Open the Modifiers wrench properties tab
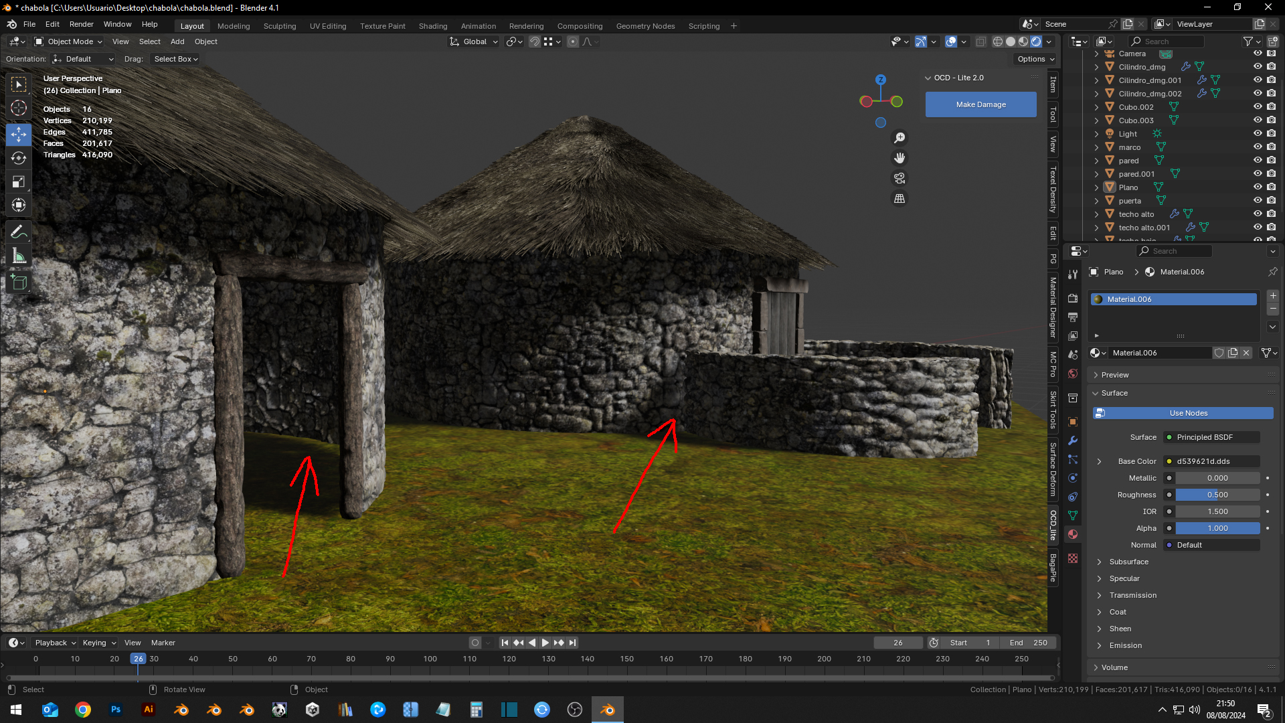1285x723 pixels. [x=1073, y=441]
